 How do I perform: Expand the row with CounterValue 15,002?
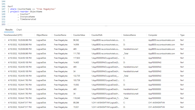5,85
